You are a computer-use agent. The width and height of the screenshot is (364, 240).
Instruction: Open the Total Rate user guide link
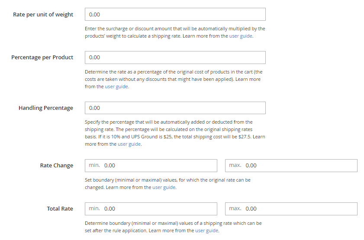click(207, 230)
